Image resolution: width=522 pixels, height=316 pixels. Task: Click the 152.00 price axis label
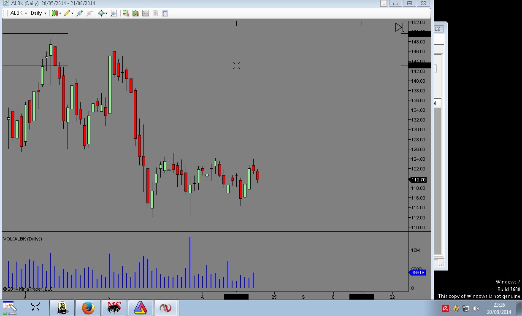pyautogui.click(x=419, y=22)
